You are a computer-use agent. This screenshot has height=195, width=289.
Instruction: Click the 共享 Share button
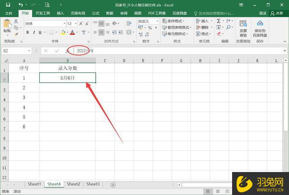pyautogui.click(x=277, y=13)
